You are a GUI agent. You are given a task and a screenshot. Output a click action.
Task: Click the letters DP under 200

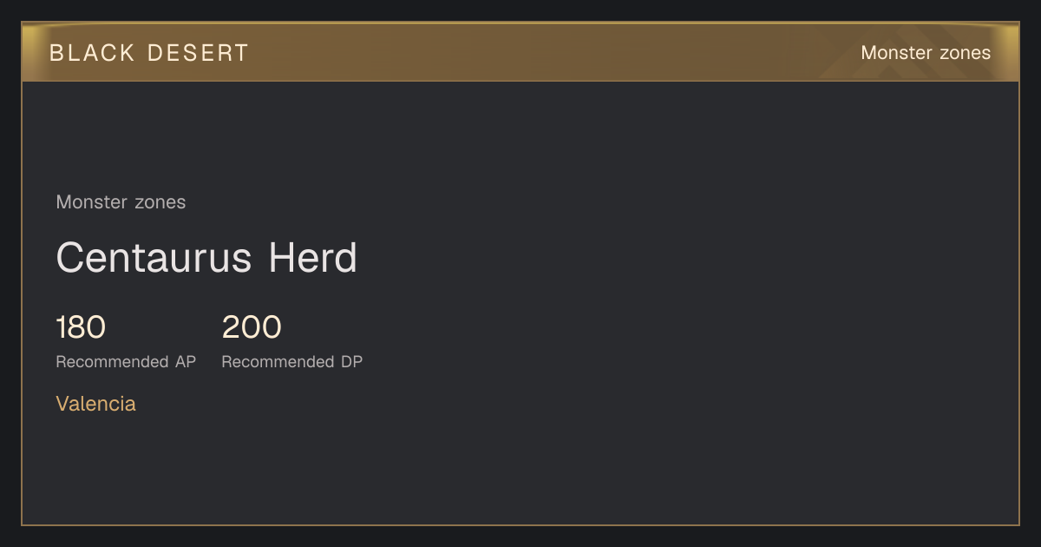pos(351,362)
